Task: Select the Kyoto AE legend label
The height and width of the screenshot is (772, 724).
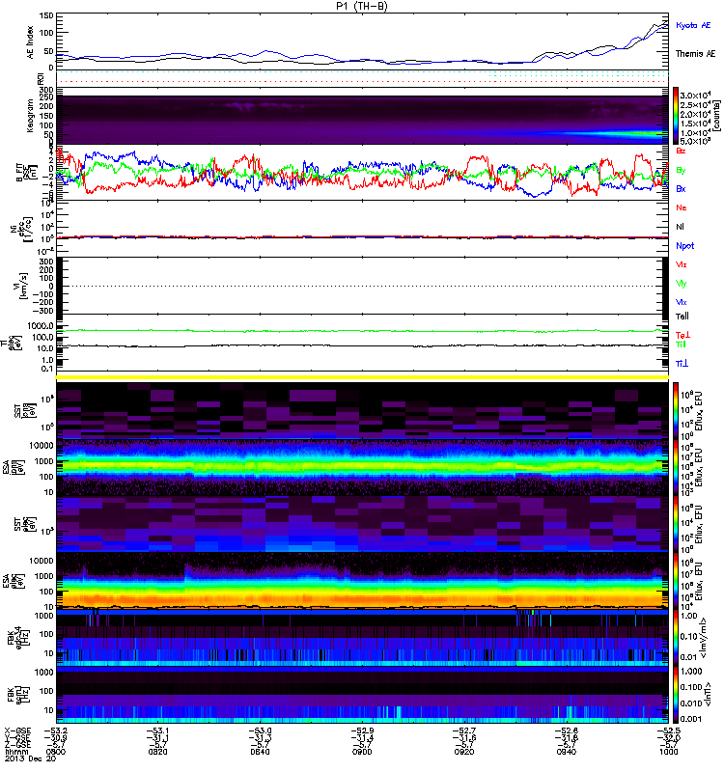Action: pos(693,25)
